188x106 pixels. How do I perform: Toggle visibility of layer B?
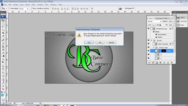(148, 54)
